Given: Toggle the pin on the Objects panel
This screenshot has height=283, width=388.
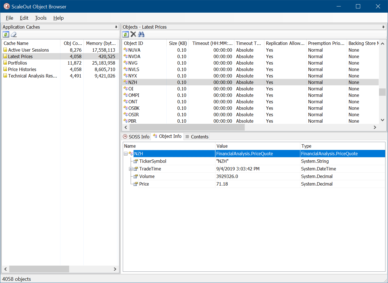Looking at the screenshot, I should (383, 27).
